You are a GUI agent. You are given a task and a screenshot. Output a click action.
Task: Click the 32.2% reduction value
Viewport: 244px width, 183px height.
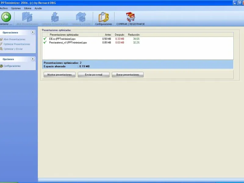click(136, 43)
